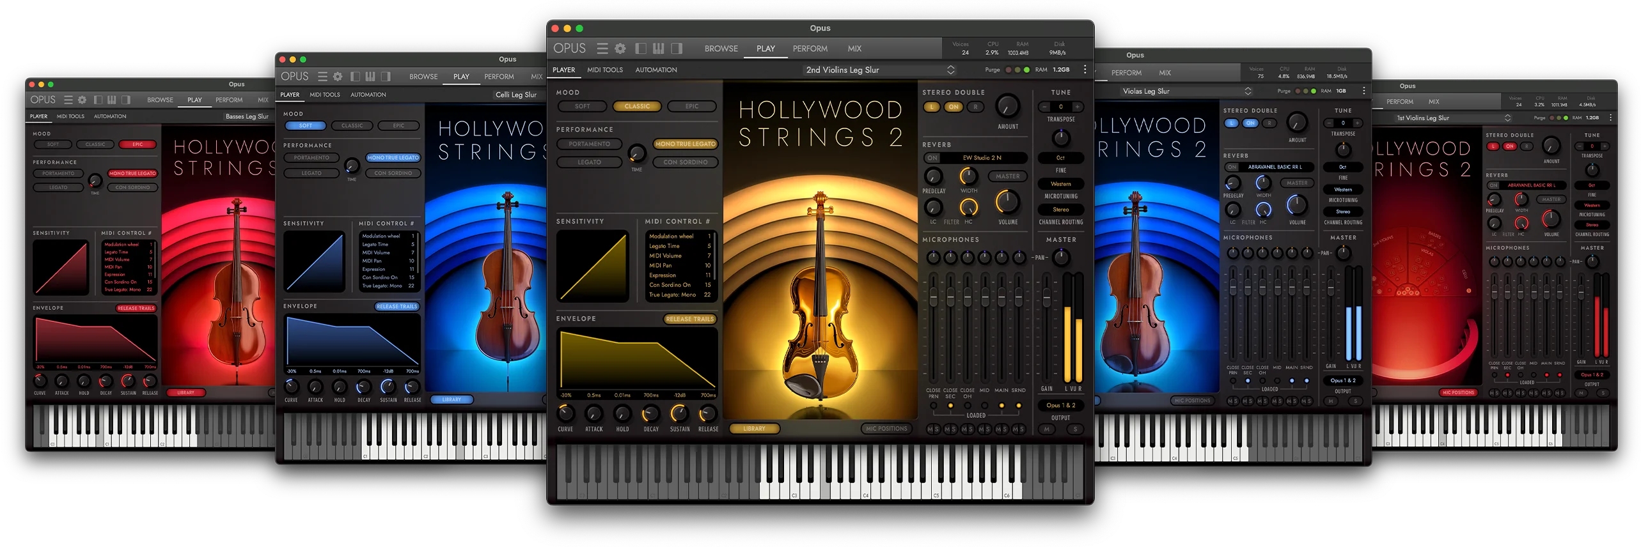Click the Transpose plus stepper in center window
The image size is (1641, 547).
[1078, 107]
